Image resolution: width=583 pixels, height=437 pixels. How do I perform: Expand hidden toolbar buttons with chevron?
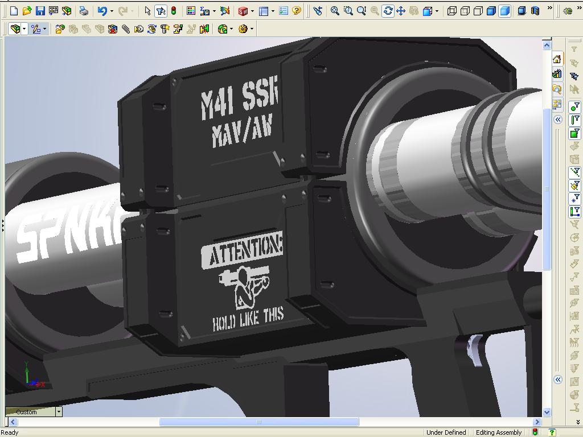(x=549, y=9)
